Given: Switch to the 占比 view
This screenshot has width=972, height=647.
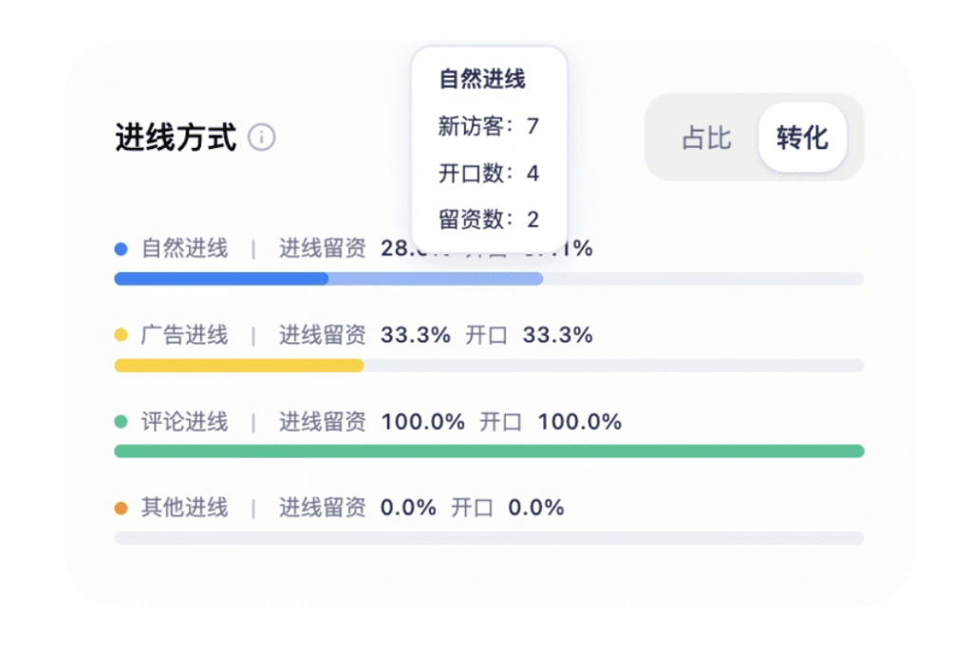Looking at the screenshot, I should 706,138.
